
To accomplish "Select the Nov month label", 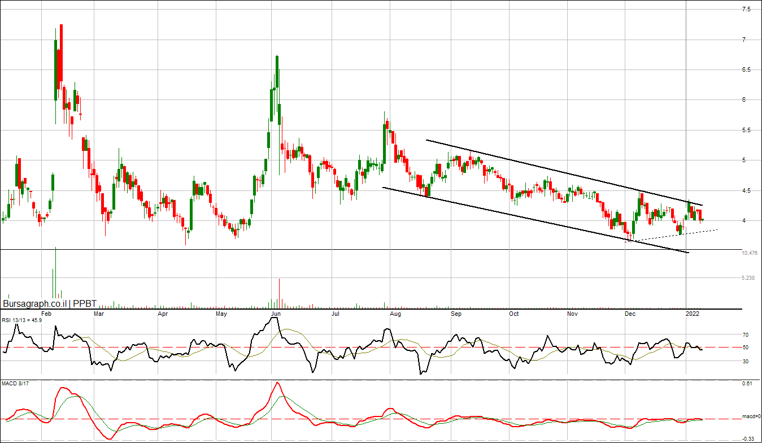I will point(573,313).
